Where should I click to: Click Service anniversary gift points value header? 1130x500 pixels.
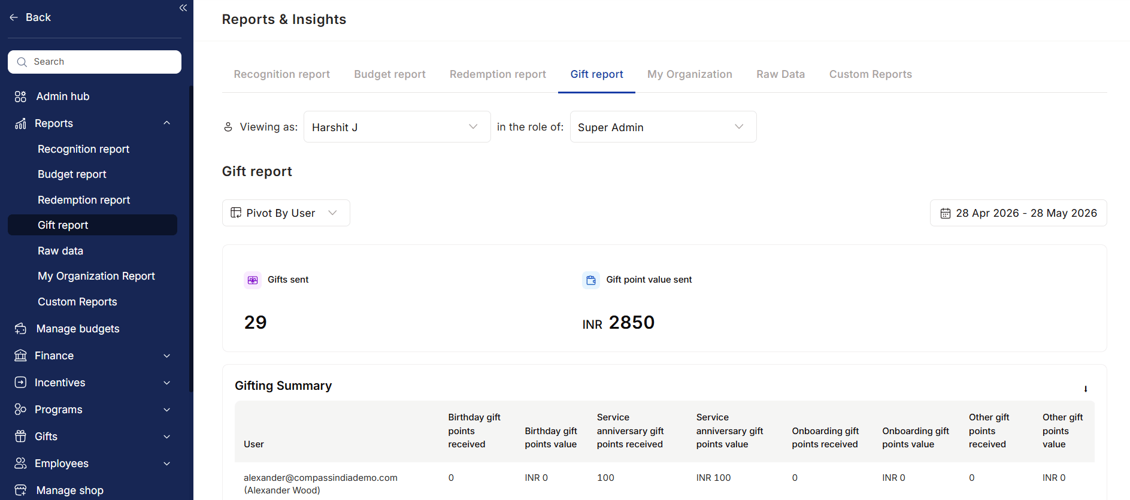[729, 431]
